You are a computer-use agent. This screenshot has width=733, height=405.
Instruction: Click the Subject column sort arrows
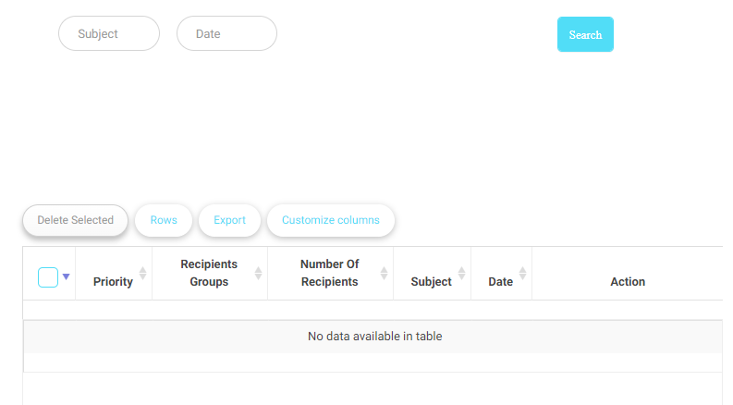coord(461,274)
